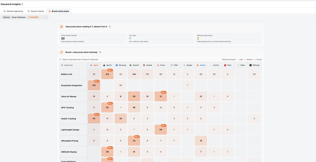Select Coros Battery Life cell 89
The width and height of the screenshot is (316, 162).
tap(161, 74)
